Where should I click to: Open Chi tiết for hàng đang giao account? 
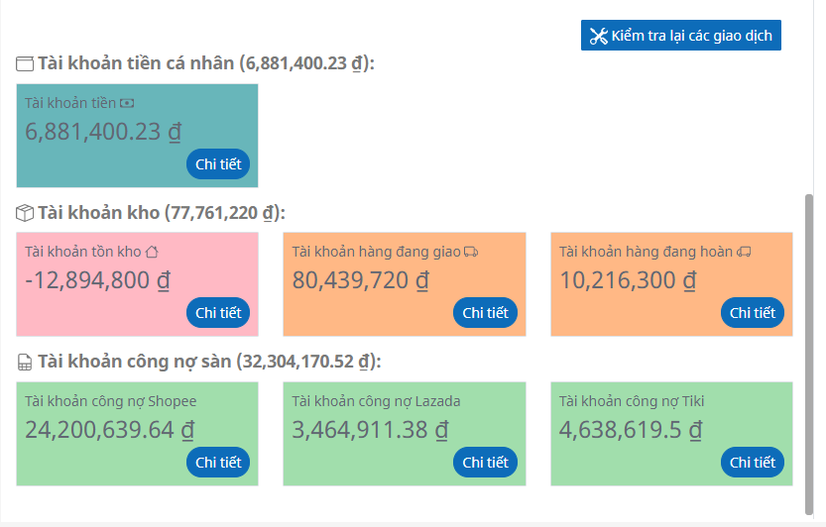click(486, 313)
